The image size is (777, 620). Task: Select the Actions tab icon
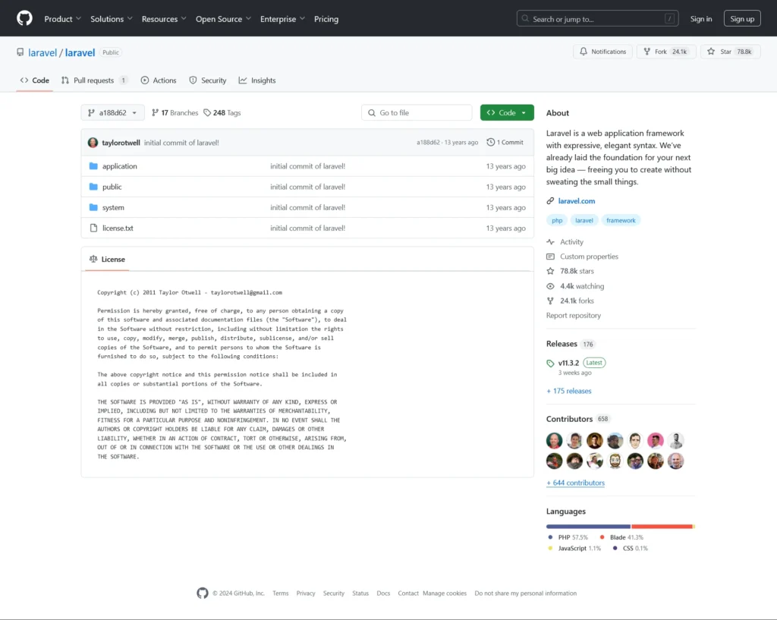pos(144,80)
